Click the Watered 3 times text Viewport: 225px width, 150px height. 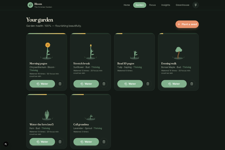tap(81, 132)
